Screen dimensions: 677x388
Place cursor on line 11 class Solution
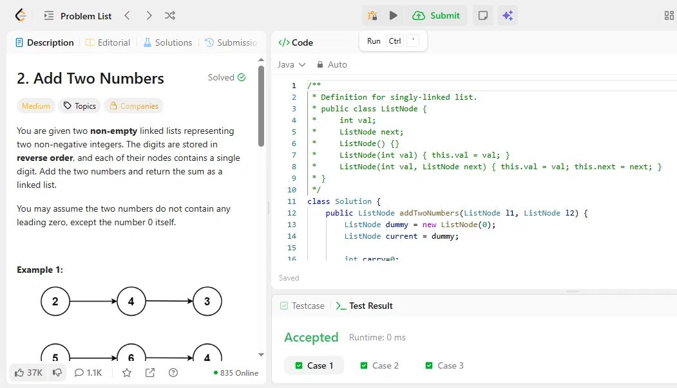pyautogui.click(x=344, y=201)
